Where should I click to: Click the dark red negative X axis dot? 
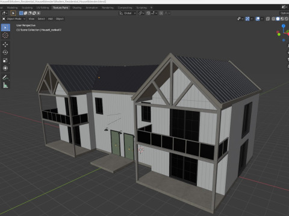[278, 32]
